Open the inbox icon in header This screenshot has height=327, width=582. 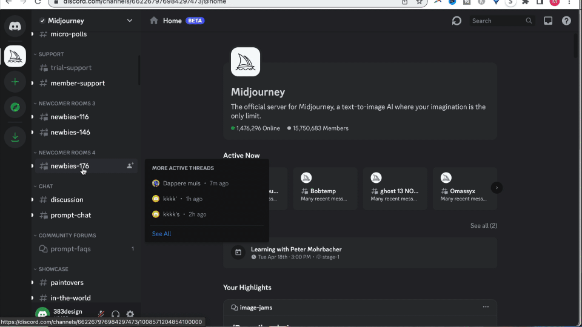point(548,21)
